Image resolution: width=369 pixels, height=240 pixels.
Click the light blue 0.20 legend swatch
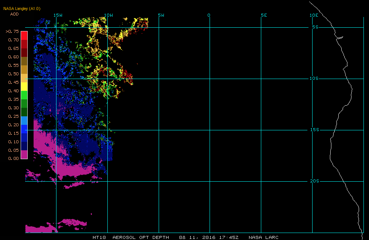pos(24,121)
